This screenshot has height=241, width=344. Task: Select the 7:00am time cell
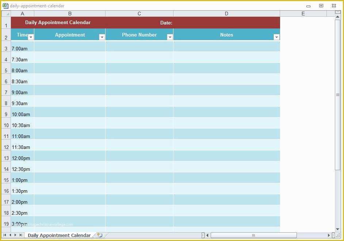[x=22, y=46]
